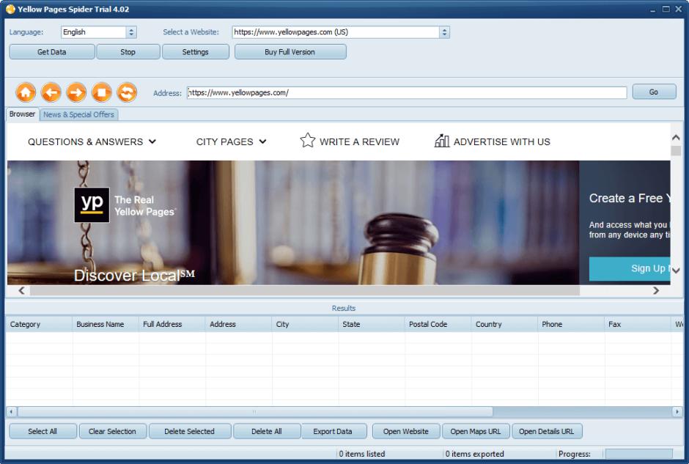This screenshot has height=464, width=689.
Task: Click the Open Website button
Action: (406, 432)
